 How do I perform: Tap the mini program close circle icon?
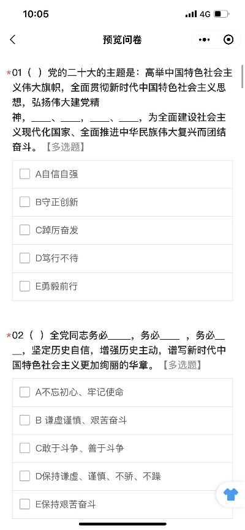click(228, 40)
